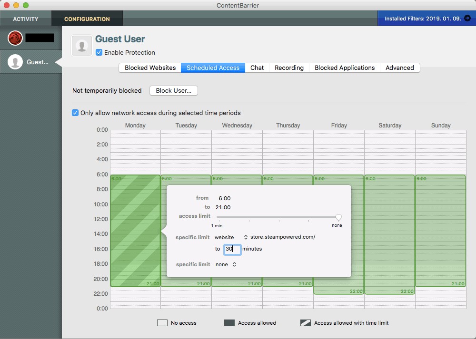Click the Guest User profile picture
Image resolution: width=476 pixels, height=339 pixels.
pyautogui.click(x=81, y=45)
